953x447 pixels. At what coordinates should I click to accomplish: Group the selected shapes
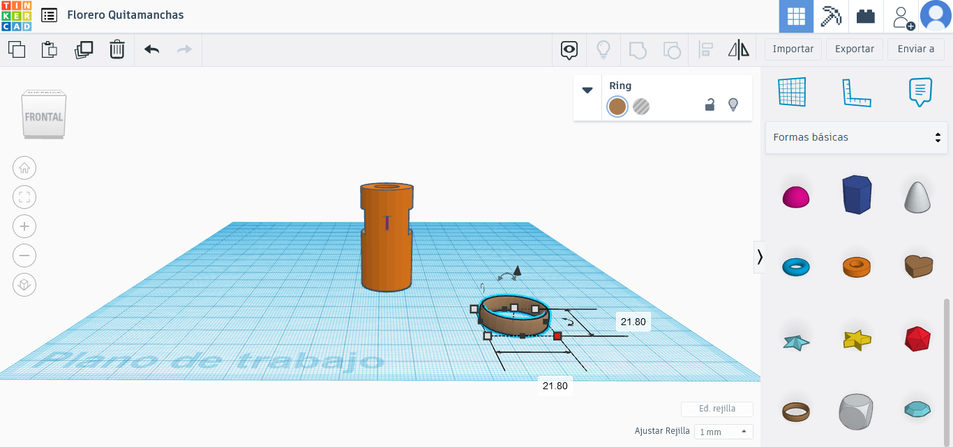pyautogui.click(x=638, y=49)
